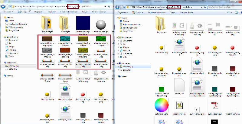Select the arkanoid_ball1.png sphere icon

101,25
